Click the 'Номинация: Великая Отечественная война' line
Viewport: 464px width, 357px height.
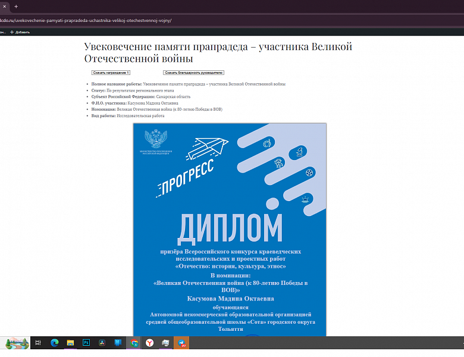click(x=157, y=109)
